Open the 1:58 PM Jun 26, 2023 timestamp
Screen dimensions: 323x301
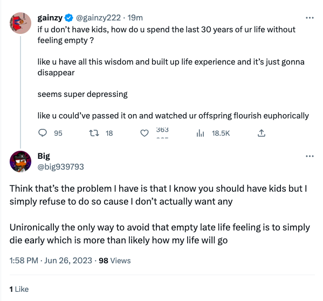51,261
